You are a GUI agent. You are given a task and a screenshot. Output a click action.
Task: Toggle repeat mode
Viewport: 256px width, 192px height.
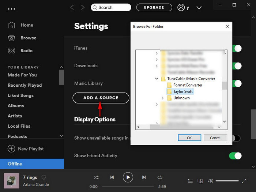160,177
